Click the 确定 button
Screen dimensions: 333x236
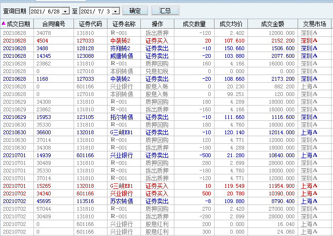coord(135,11)
